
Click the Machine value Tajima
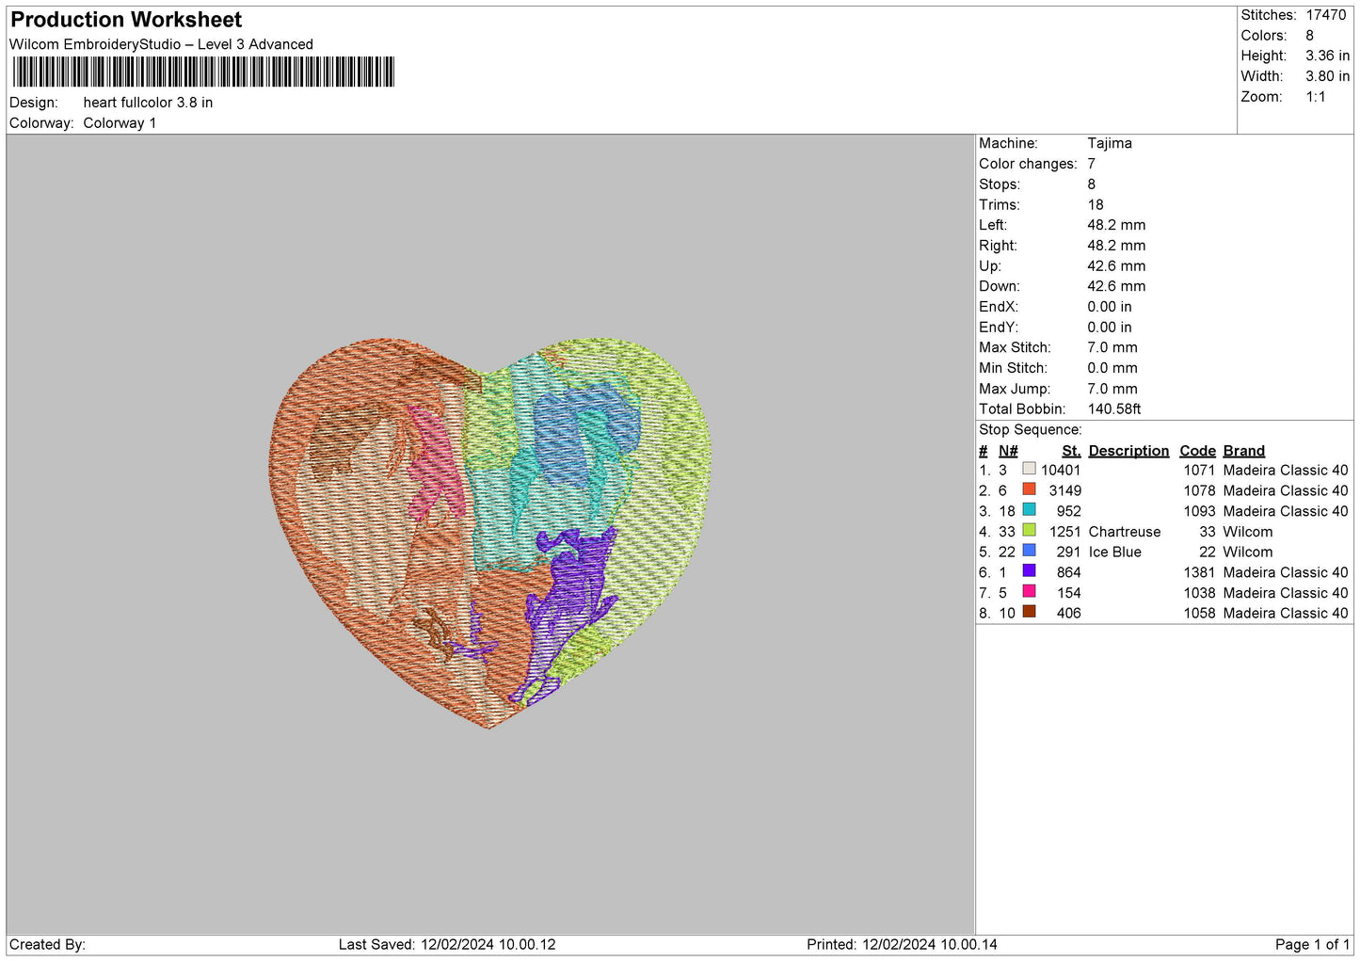1110,143
